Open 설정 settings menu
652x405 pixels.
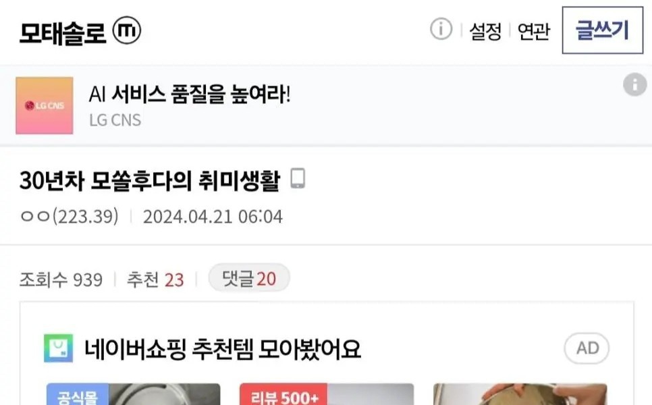pos(485,31)
